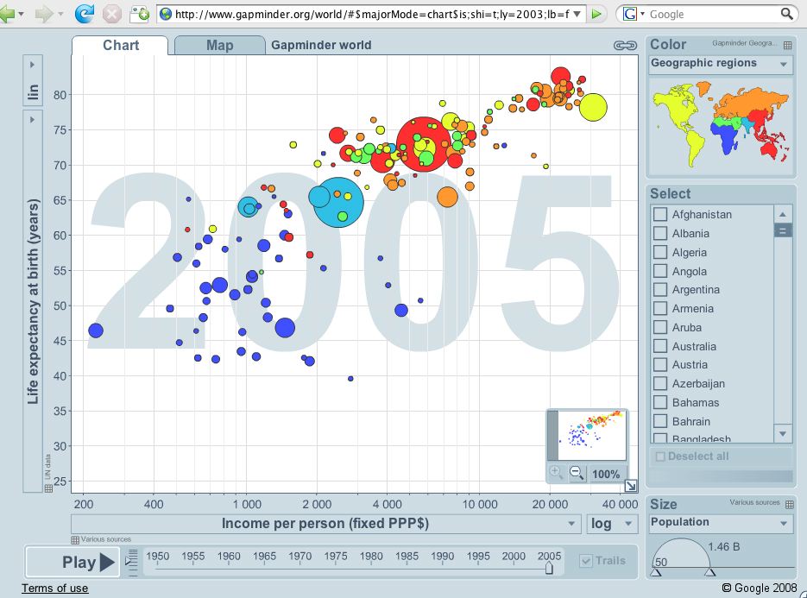Open the Income per person axis dropdown

(325, 524)
